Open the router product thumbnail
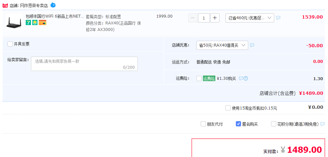The width and height of the screenshot is (328, 157). click(14, 21)
